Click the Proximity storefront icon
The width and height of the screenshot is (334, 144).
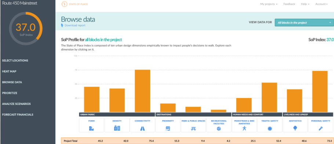pos(168,128)
